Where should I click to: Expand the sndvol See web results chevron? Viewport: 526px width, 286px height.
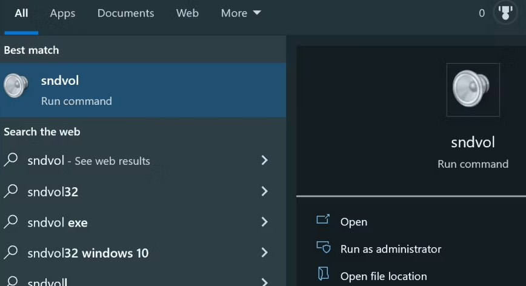264,160
